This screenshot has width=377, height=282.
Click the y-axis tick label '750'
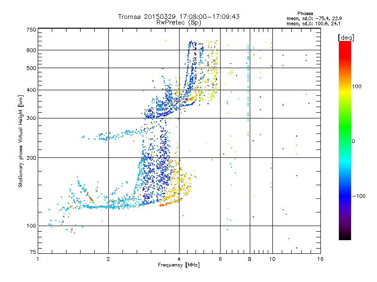31,30
